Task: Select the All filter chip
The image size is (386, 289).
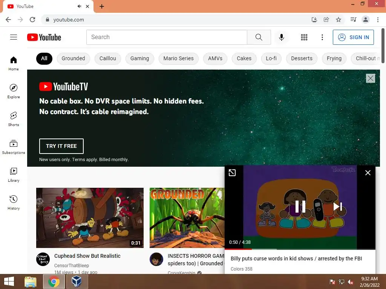Action: click(x=44, y=58)
